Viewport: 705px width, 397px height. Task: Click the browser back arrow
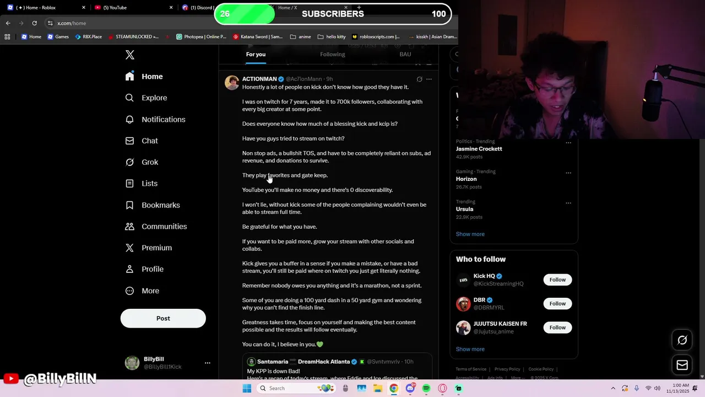tap(8, 23)
